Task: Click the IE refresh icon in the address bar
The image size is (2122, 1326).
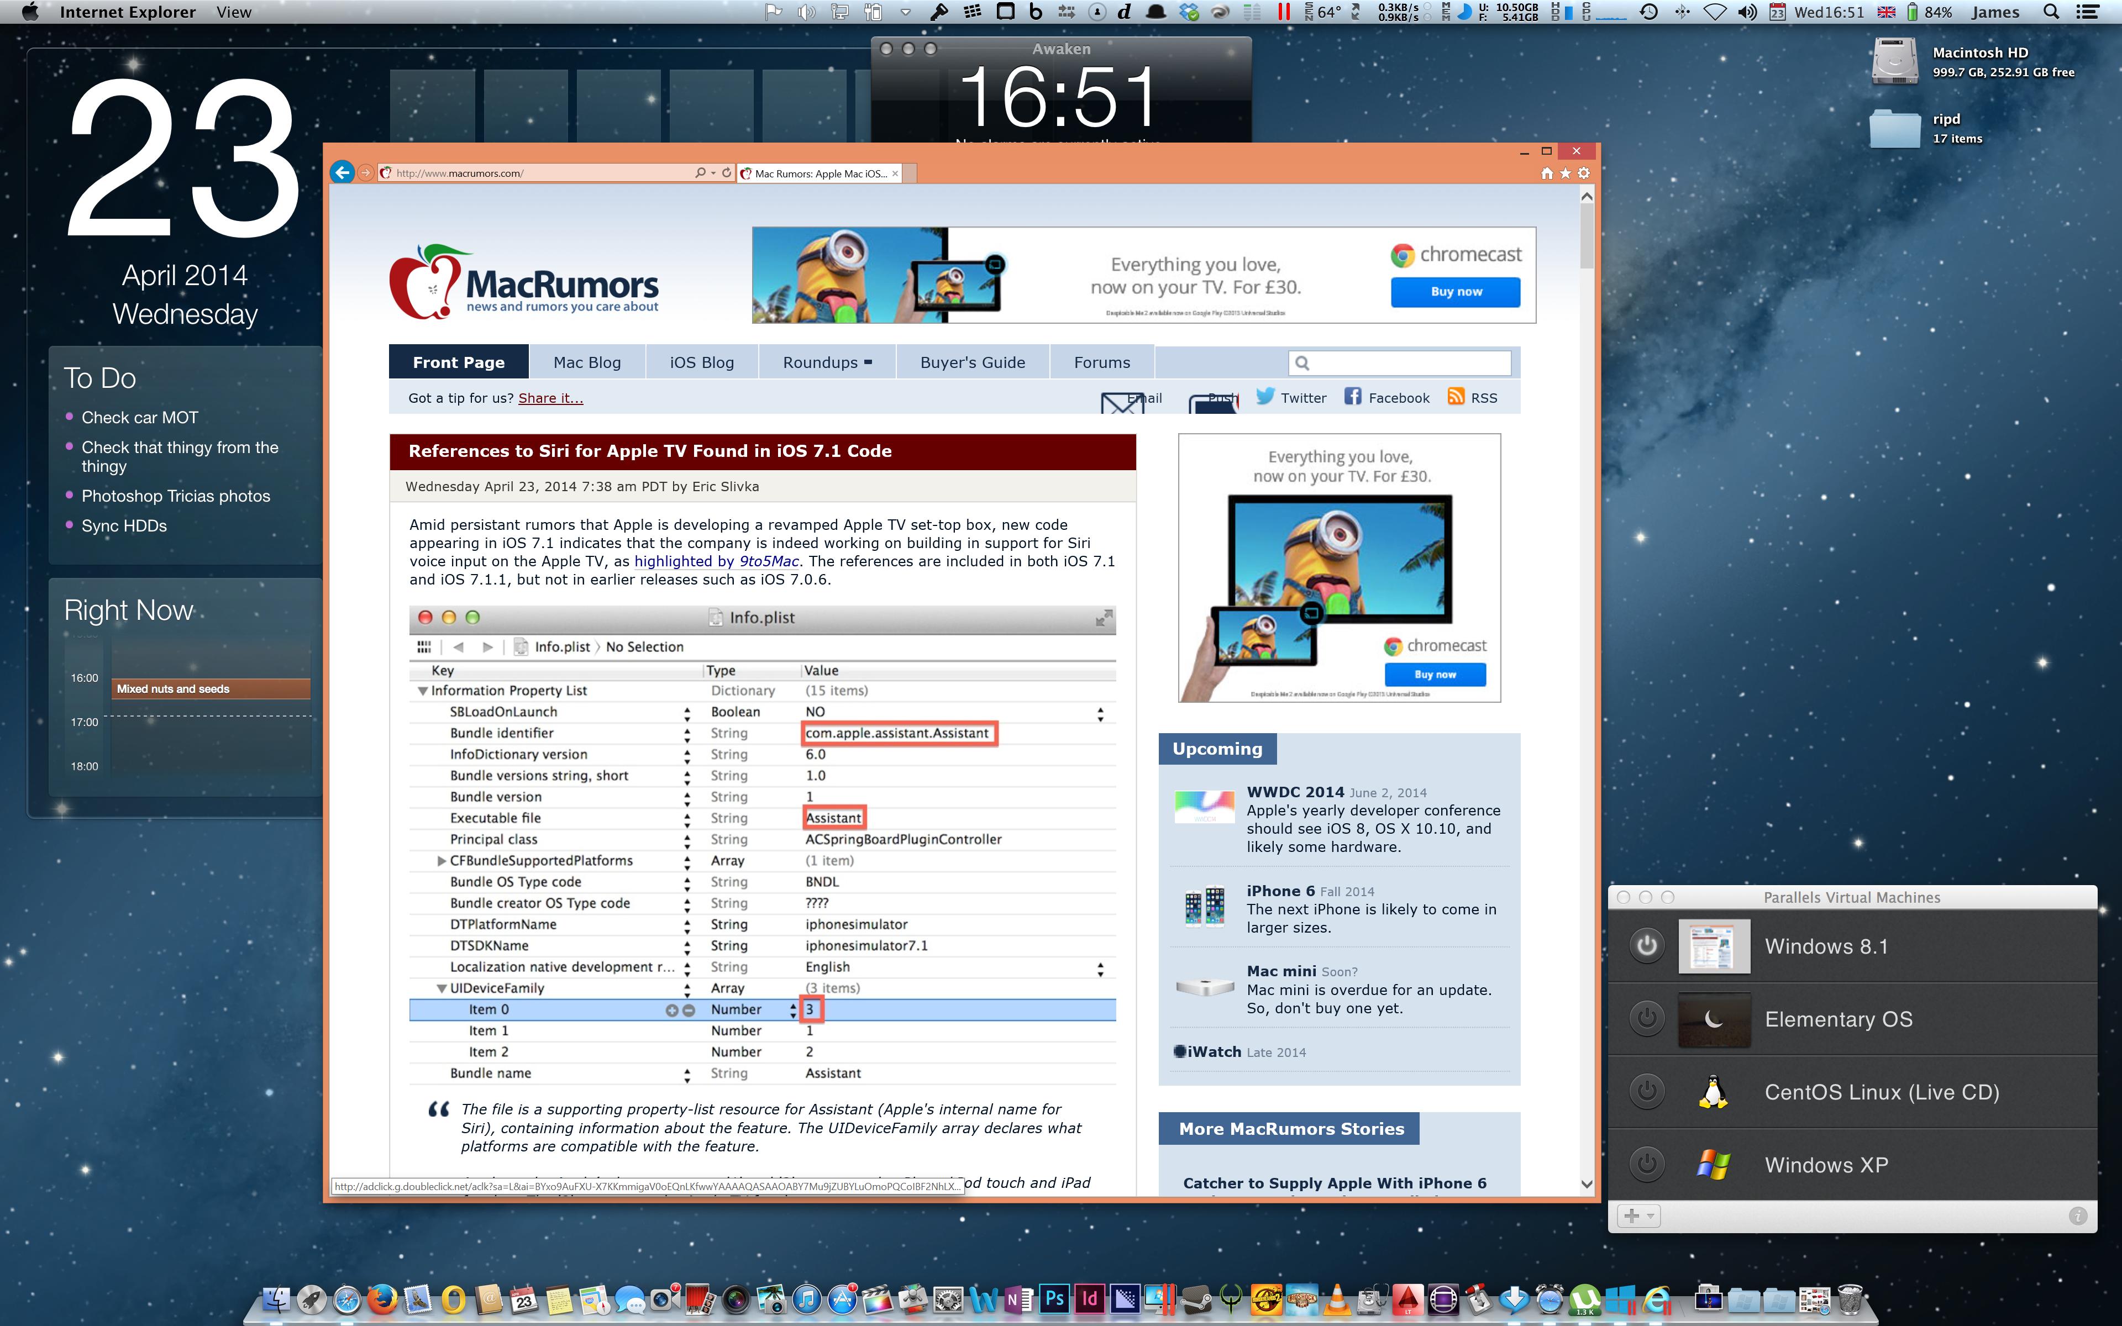Action: pyautogui.click(x=726, y=173)
